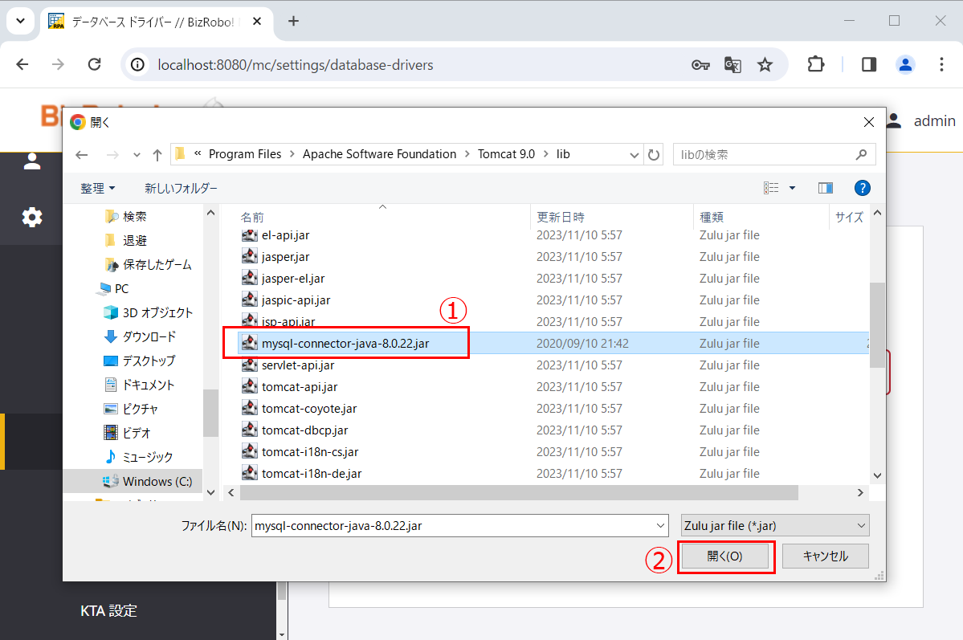Toggle the Chrome side panel icon
The height and width of the screenshot is (640, 963).
(x=869, y=64)
